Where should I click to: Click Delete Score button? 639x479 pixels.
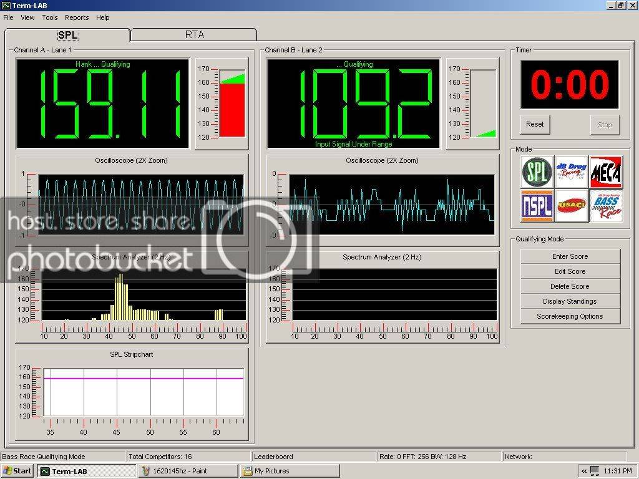[570, 286]
